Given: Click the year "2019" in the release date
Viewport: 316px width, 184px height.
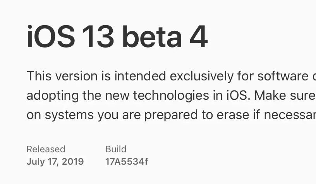Looking at the screenshot, I should pos(72,162).
